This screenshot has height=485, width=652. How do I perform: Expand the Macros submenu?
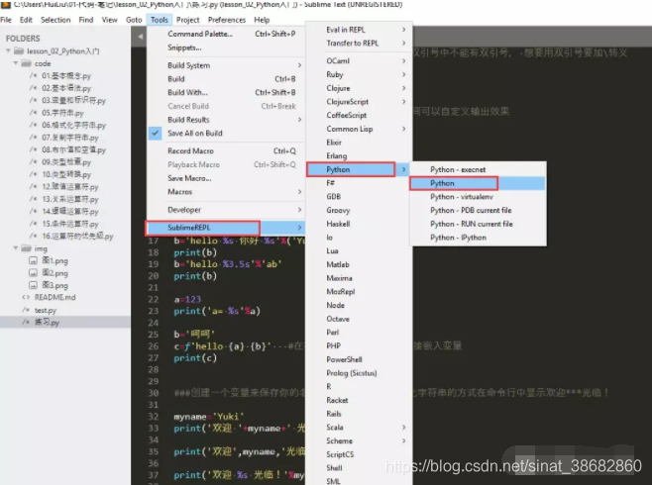(x=226, y=192)
